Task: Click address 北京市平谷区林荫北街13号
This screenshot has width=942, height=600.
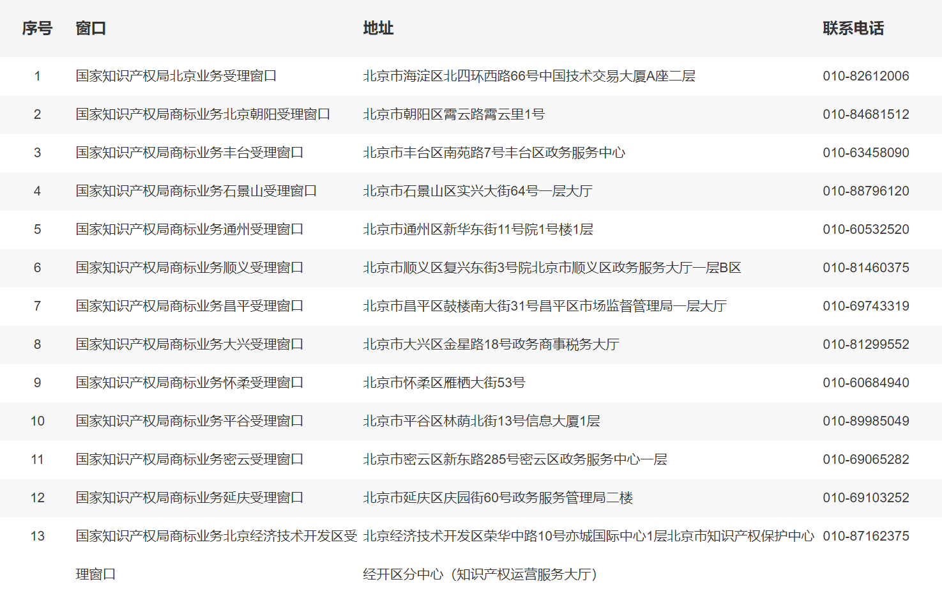Action: point(482,421)
